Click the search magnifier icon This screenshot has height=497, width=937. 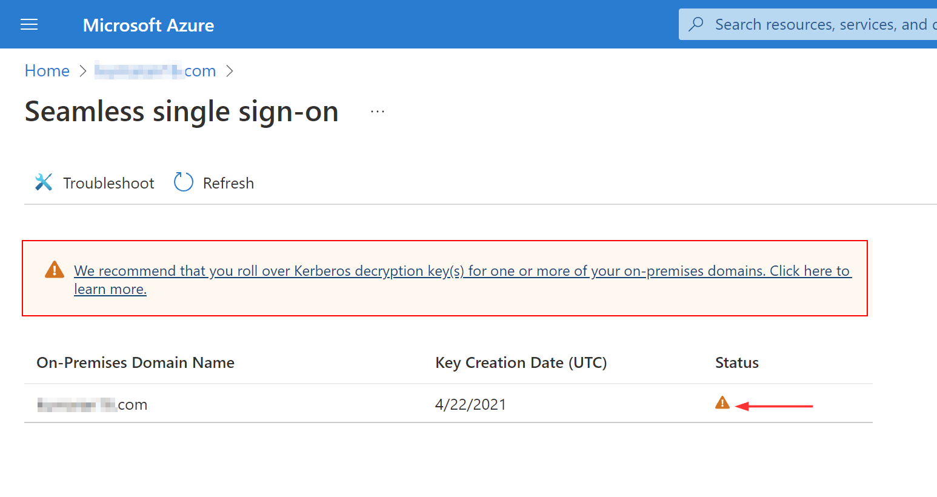click(695, 24)
